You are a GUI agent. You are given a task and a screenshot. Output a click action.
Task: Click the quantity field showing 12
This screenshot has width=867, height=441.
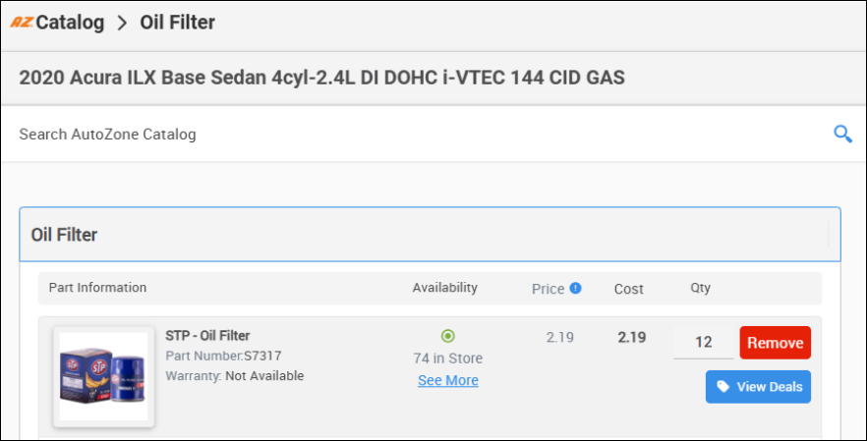point(703,343)
